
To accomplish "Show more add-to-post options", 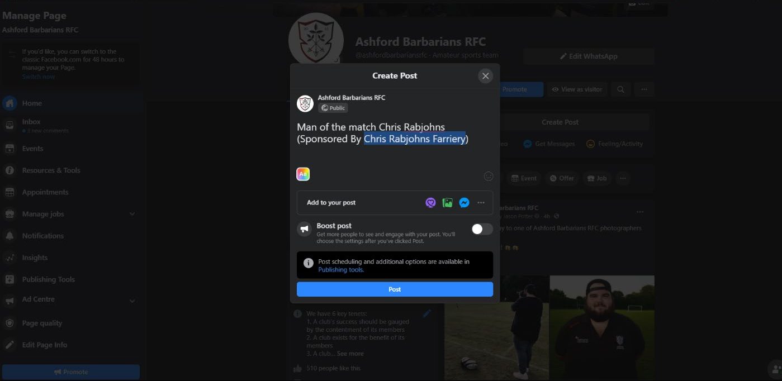I will [481, 203].
